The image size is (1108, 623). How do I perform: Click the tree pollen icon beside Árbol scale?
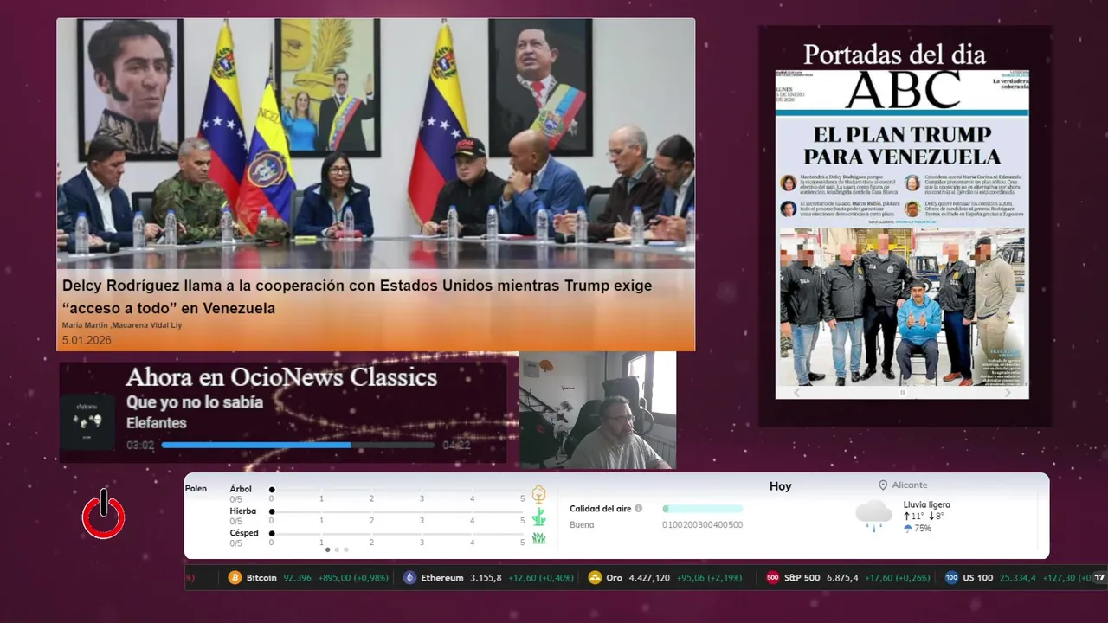pyautogui.click(x=538, y=494)
